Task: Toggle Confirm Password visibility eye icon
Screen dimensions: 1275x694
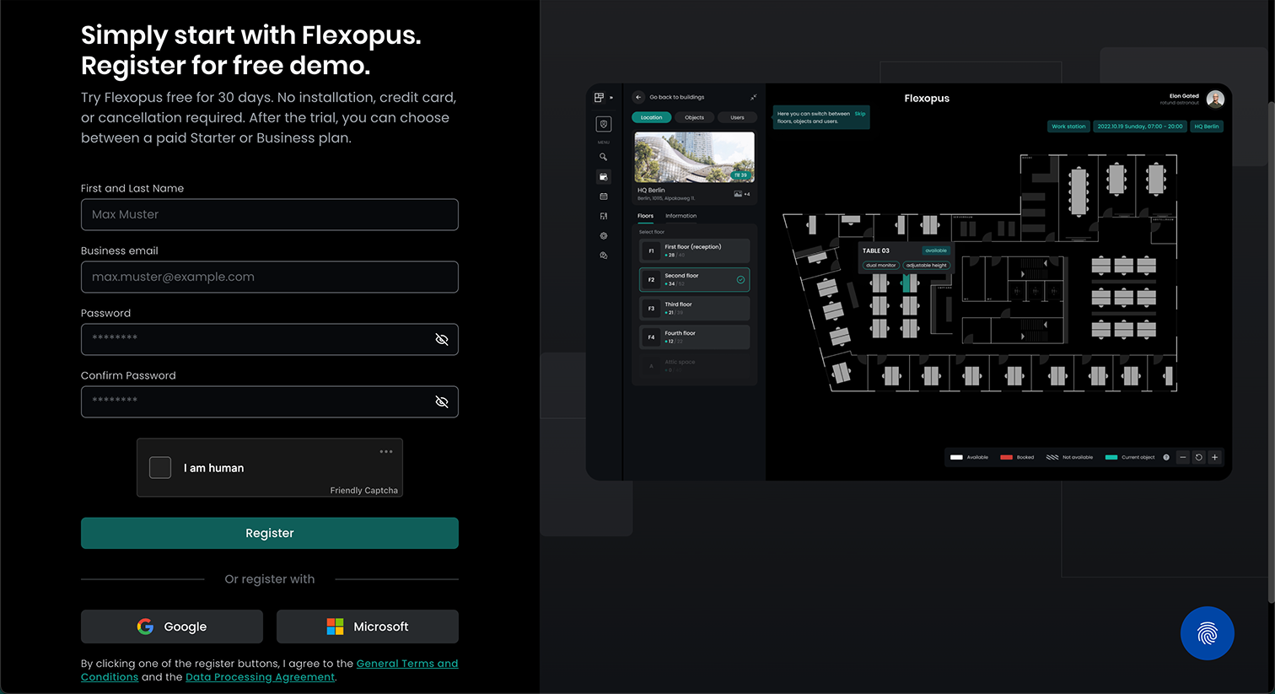Action: click(441, 401)
